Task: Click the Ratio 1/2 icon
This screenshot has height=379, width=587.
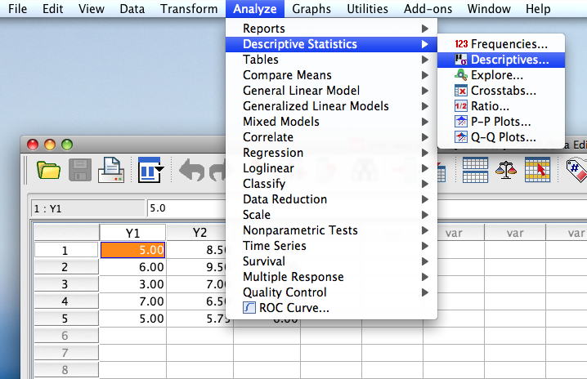Action: point(461,106)
